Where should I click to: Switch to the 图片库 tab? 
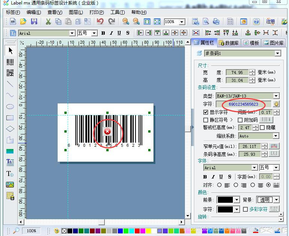point(274,43)
